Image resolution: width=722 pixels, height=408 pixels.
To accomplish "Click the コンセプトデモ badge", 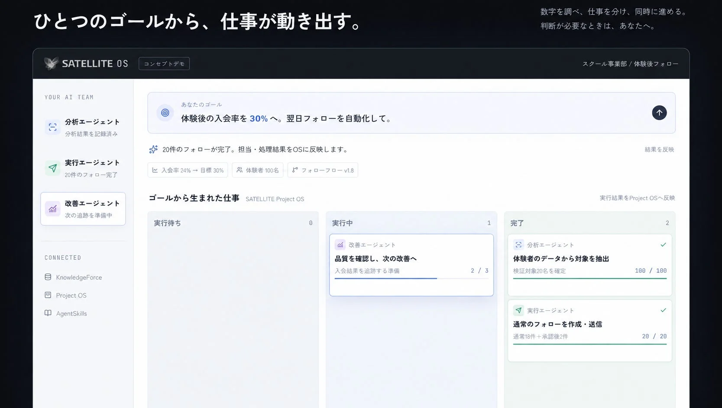I will point(164,64).
